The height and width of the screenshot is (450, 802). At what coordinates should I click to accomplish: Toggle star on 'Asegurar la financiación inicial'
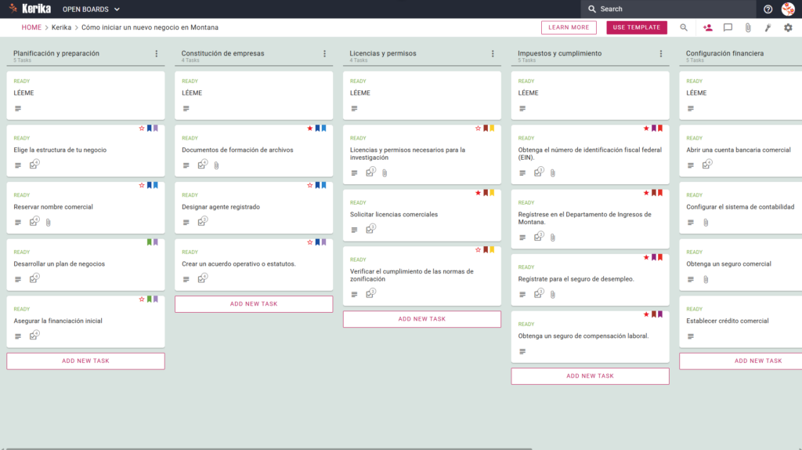point(142,299)
